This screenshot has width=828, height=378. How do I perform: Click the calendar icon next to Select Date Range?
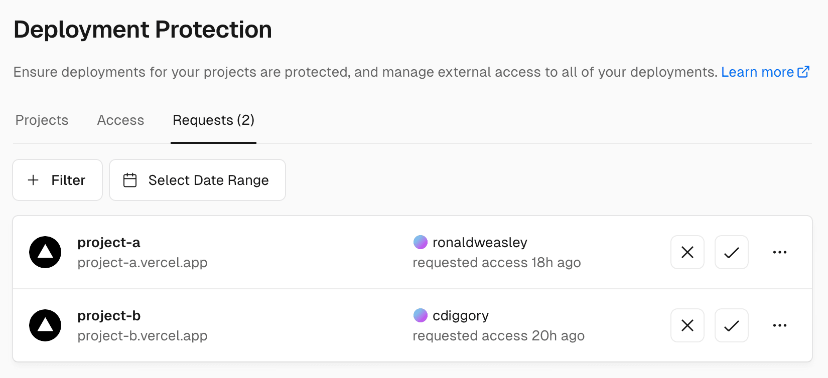(130, 180)
